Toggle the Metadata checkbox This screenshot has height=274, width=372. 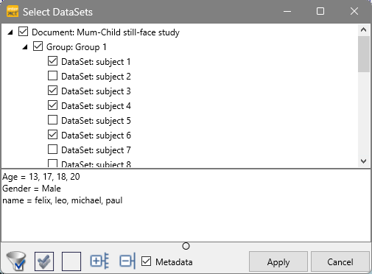[147, 261]
